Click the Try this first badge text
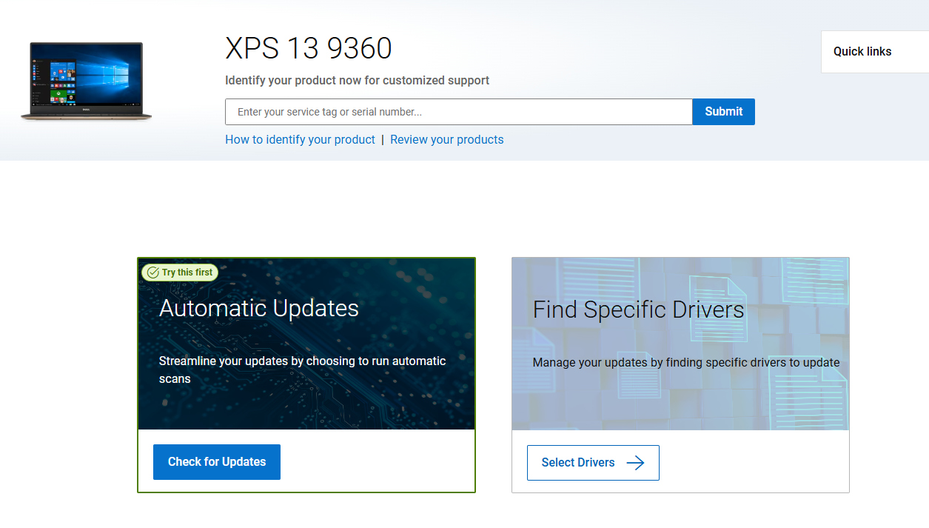Viewport: 929px width, 528px height. point(187,273)
